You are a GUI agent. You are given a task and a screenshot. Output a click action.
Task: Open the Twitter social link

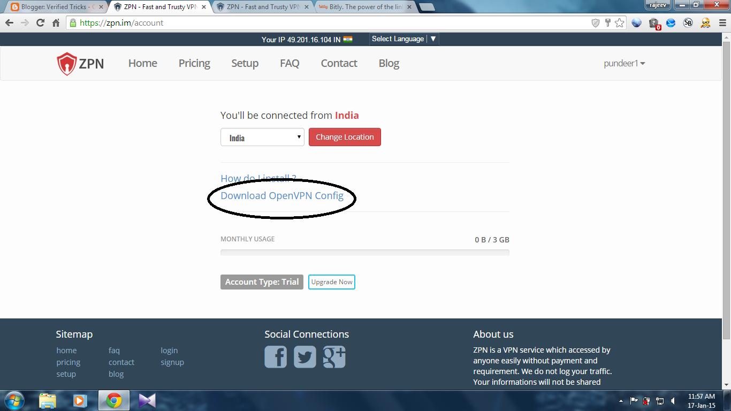coord(305,357)
